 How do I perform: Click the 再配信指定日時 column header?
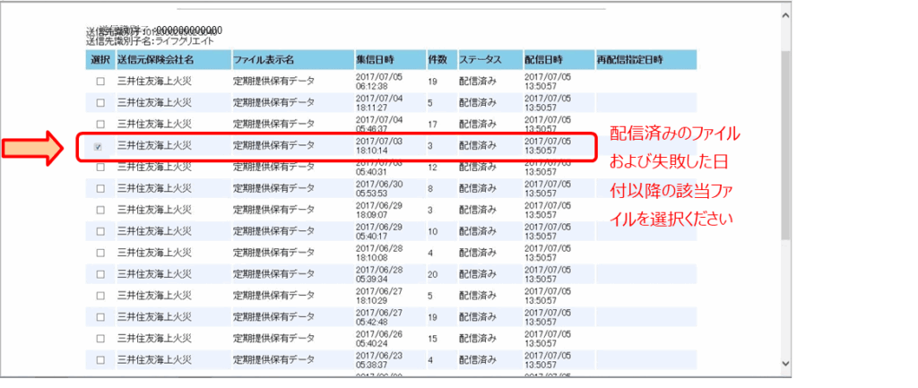pos(630,60)
